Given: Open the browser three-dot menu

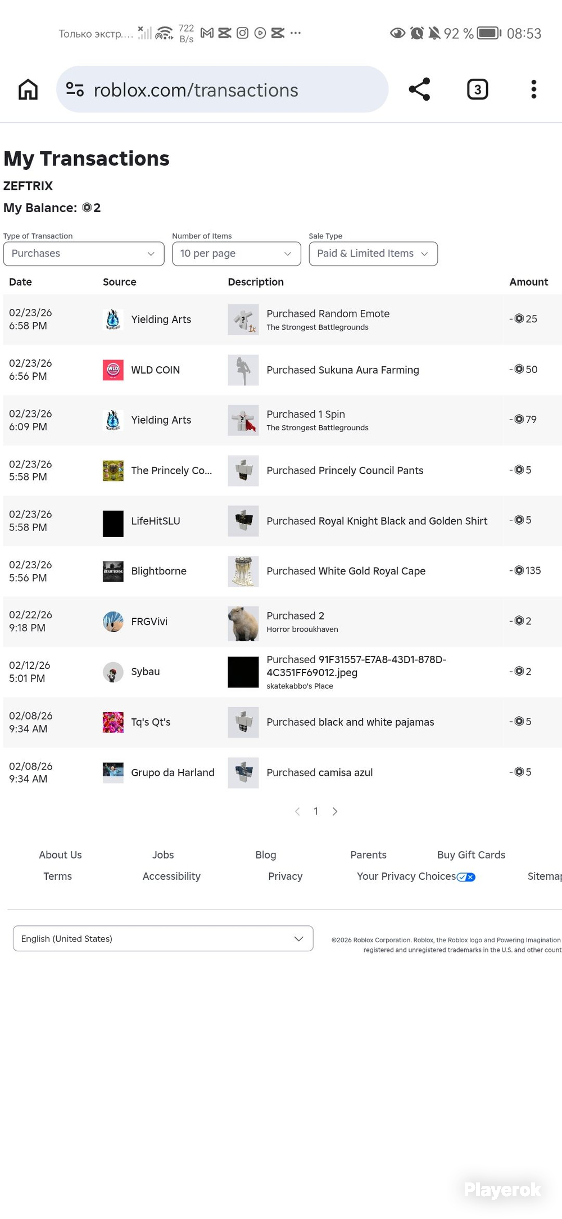Looking at the screenshot, I should point(534,89).
